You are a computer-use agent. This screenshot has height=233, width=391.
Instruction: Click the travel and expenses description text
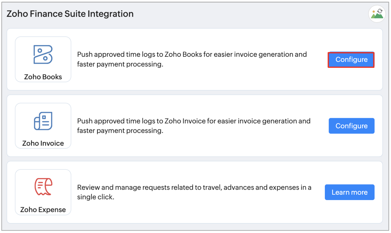[x=194, y=192]
